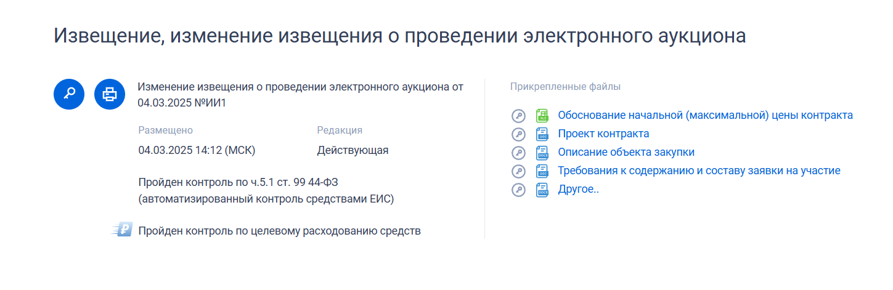
Task: Click the blue round signature key icon
Action: tap(69, 94)
